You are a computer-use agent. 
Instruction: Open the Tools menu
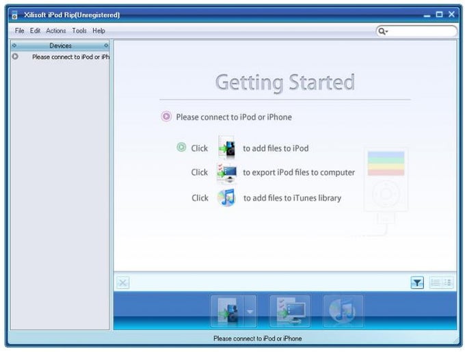[79, 31]
